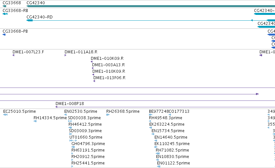Image resolution: width=275 pixels, height=168 pixels.
Task: Select transcript CG42340-RD label
Action: tap(39, 17)
